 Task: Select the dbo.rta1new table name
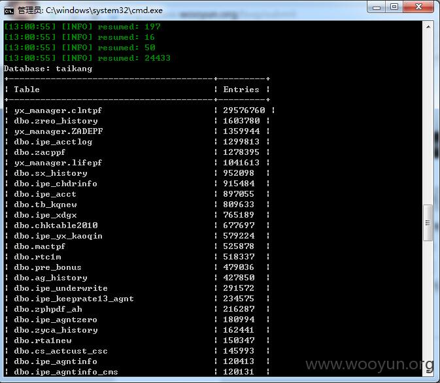point(42,341)
